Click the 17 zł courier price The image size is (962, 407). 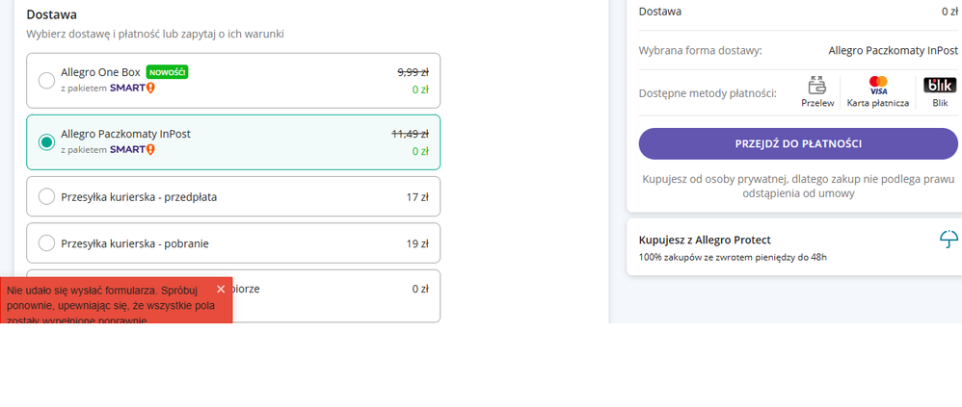[x=417, y=197]
